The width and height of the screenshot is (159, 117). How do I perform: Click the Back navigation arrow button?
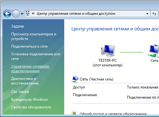point(7,14)
